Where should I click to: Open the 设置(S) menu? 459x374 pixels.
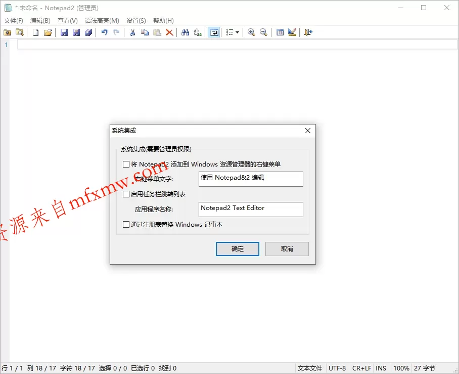[136, 21]
